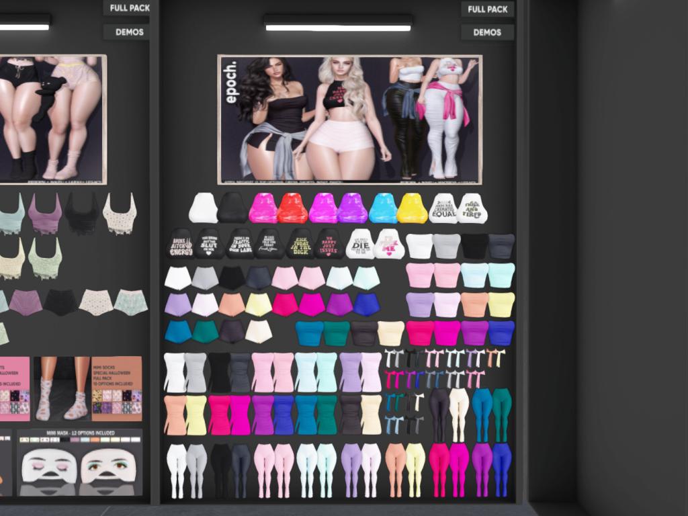
Task: Select the black lace shorts on left wall
Action: pyautogui.click(x=61, y=302)
